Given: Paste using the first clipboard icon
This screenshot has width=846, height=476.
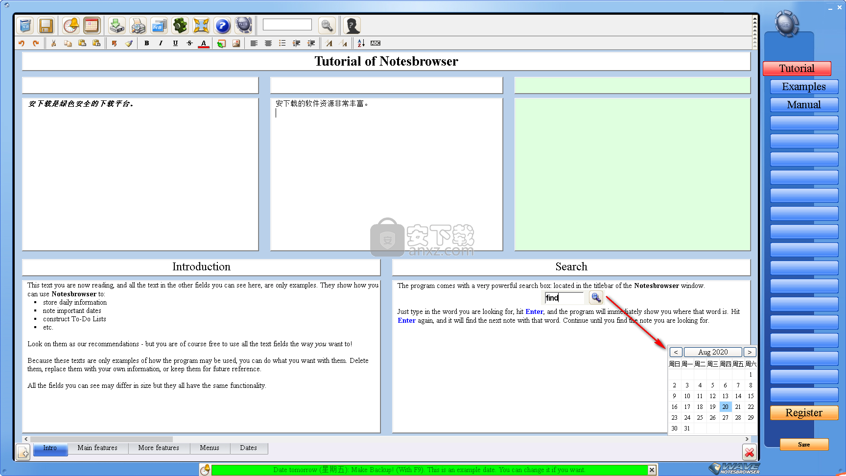Looking at the screenshot, I should pos(82,43).
